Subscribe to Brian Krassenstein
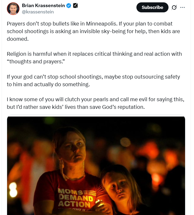The image size is (194, 215). (152, 7)
